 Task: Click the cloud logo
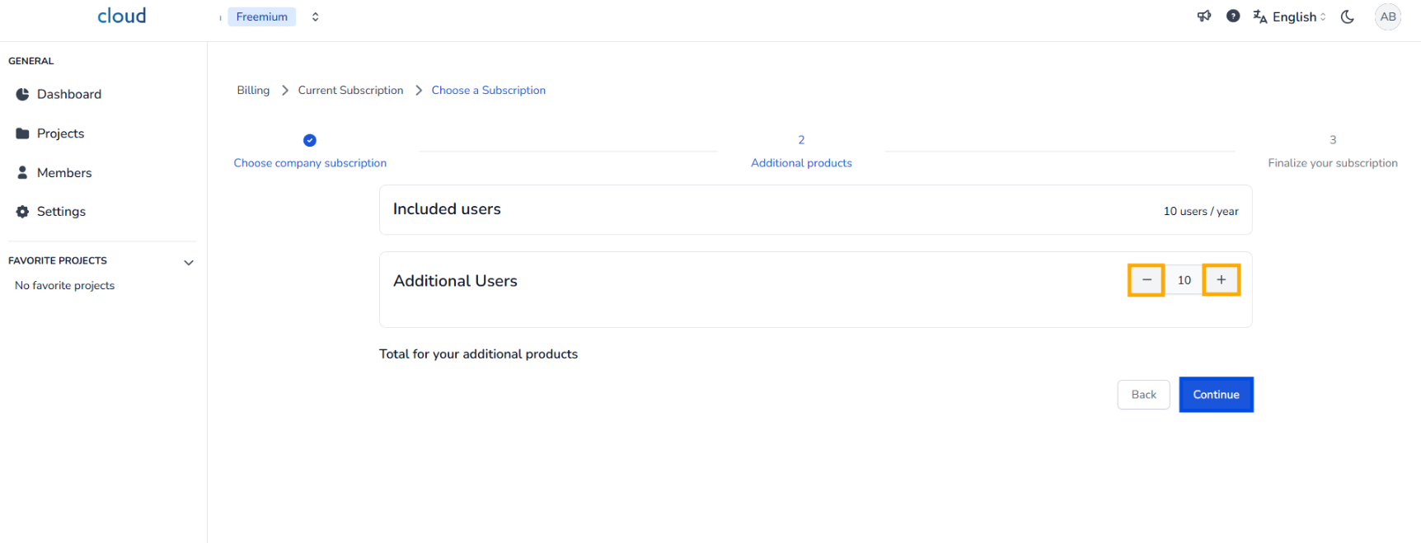point(122,16)
